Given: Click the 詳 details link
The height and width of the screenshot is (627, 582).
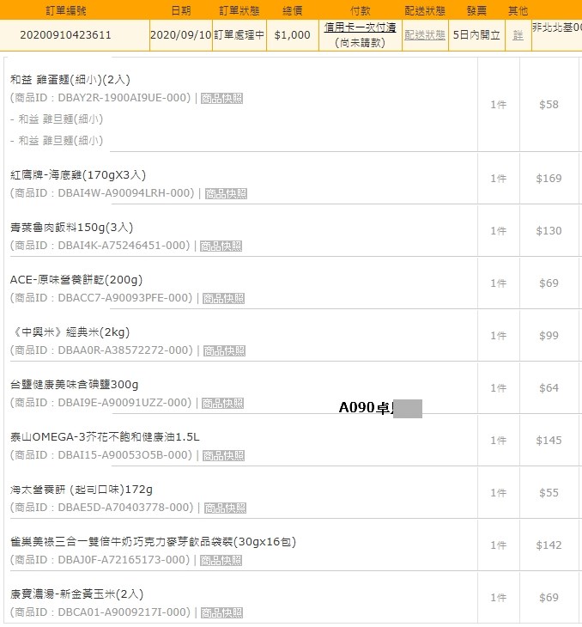Looking at the screenshot, I should coord(518,35).
